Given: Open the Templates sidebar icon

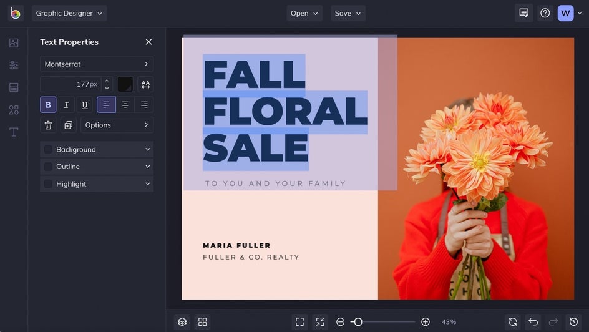Looking at the screenshot, I should tap(14, 87).
